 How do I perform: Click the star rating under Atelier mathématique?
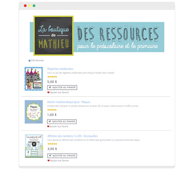(x=52, y=110)
